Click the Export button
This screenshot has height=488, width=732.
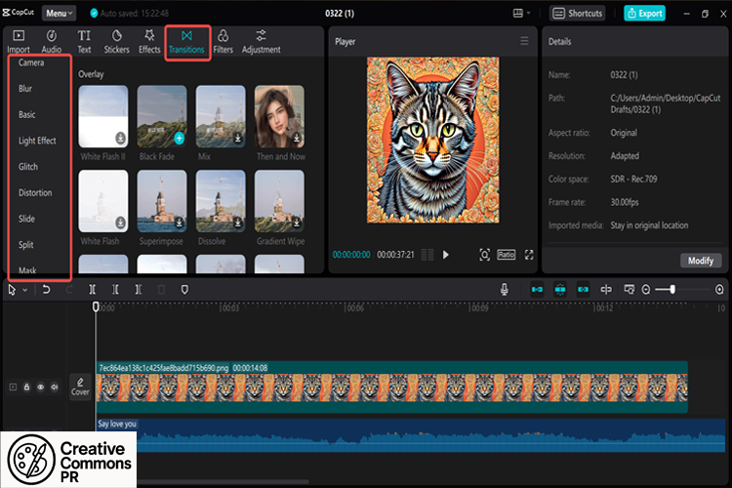645,13
